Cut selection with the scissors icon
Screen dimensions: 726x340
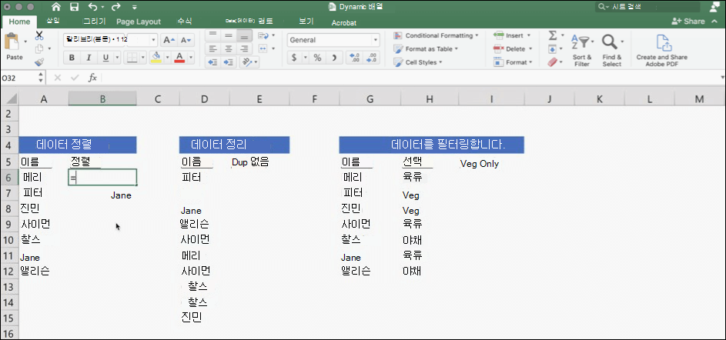(x=39, y=35)
